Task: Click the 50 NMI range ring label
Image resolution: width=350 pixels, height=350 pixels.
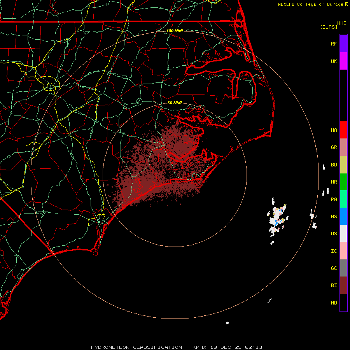Action: 175,103
